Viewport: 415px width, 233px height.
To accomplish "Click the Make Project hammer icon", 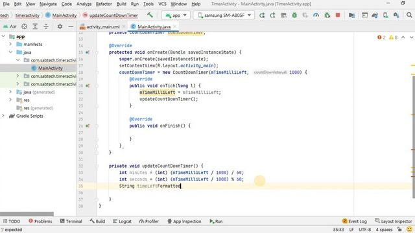I will click(150, 15).
